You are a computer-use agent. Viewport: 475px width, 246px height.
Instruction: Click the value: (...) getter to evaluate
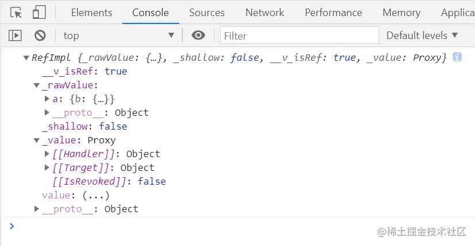click(96, 196)
